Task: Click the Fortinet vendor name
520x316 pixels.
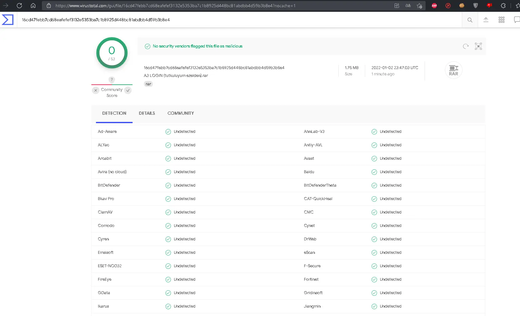Action: click(x=311, y=279)
